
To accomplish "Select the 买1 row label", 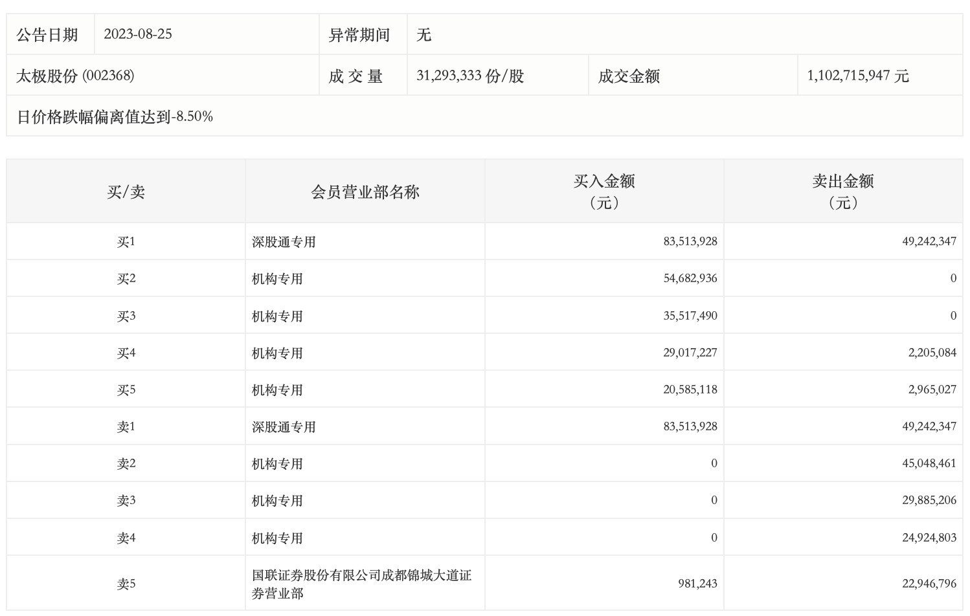I will pyautogui.click(x=126, y=242).
